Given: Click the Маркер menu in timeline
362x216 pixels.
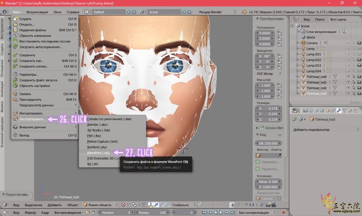Looking at the screenshot, I should [30, 212].
